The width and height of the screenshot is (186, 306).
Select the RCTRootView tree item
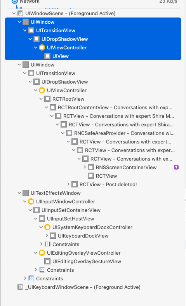coord(68,99)
